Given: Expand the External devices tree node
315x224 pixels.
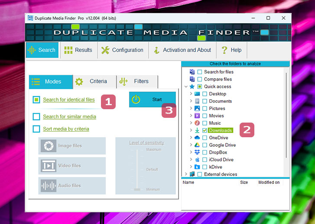Looking at the screenshot, I should pos(186,174).
